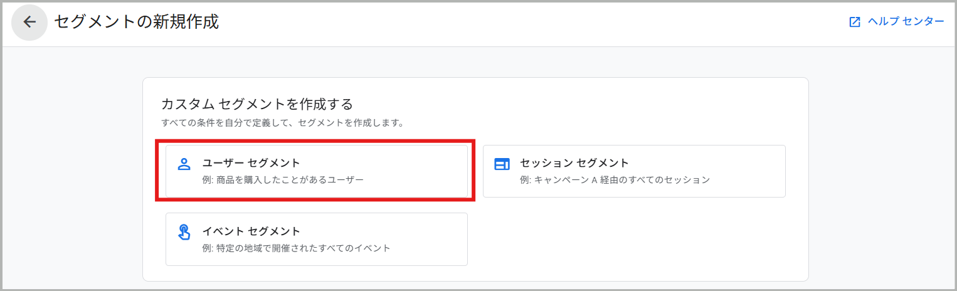
Task: Choose the セッション セグメント title
Action: (x=574, y=163)
